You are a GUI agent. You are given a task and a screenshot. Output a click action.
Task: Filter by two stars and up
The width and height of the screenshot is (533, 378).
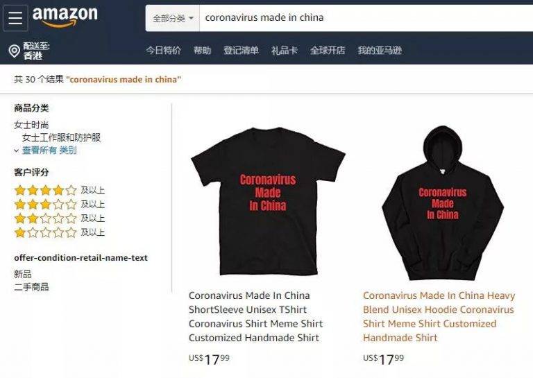point(59,218)
